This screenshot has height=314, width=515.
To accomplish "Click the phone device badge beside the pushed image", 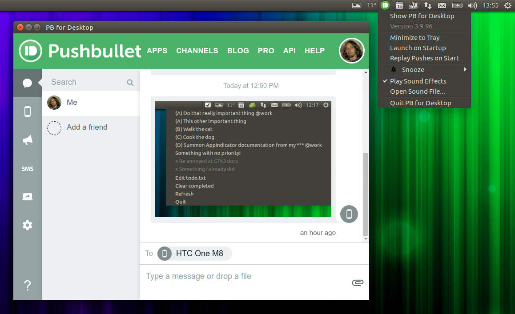I will point(349,214).
